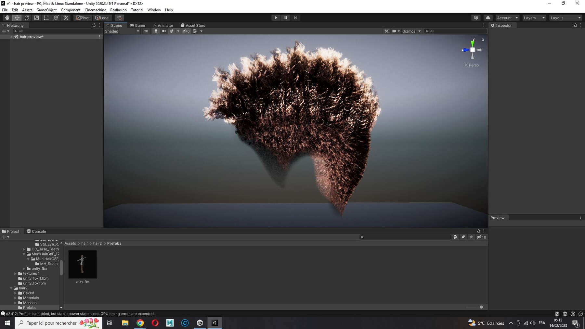Toggle scene audio
Viewport: 585px width, 329px height.
click(x=164, y=31)
